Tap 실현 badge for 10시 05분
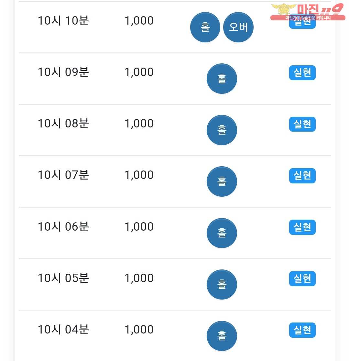Viewport: 349px width, 361px height. tap(302, 279)
